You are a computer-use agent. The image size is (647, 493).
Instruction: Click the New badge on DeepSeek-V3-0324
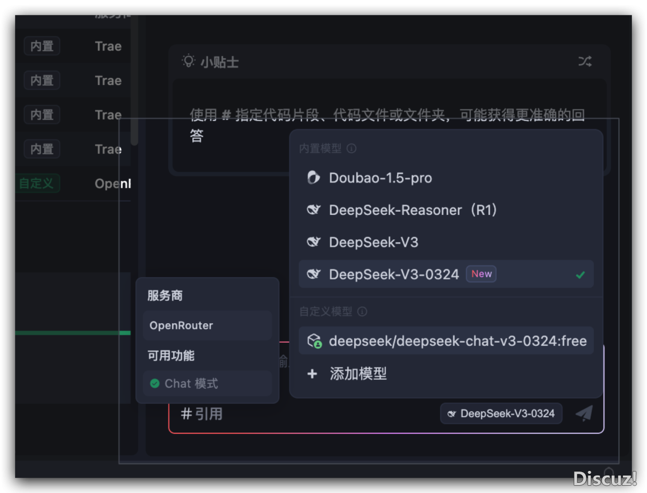[481, 274]
